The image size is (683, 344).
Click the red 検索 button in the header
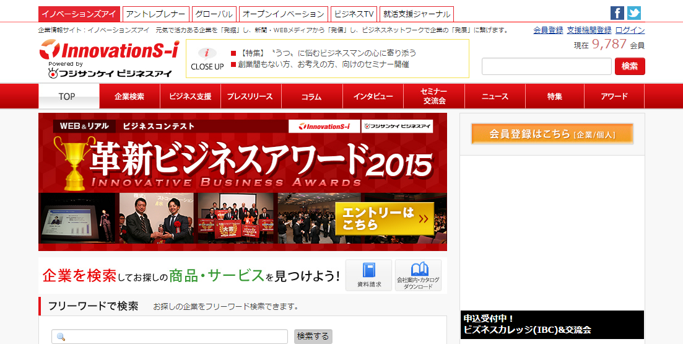point(629,66)
